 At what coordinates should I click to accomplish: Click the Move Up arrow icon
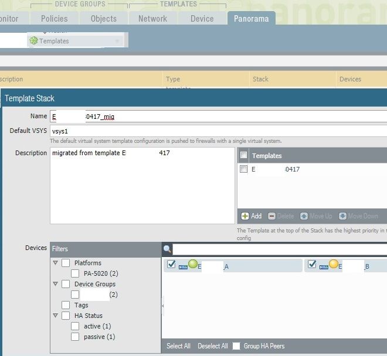point(304,216)
